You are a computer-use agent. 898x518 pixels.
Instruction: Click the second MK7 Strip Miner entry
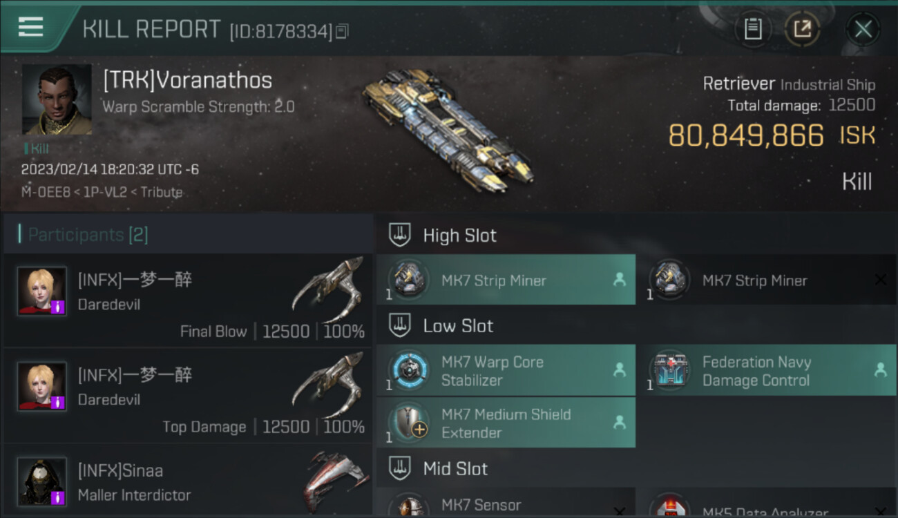coord(767,280)
